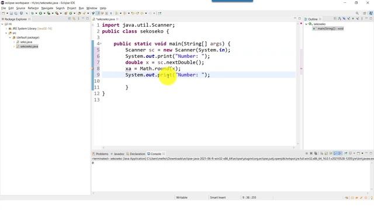Select the Java perspective icon
Viewport: 374px width, 210px height.
tap(371, 13)
